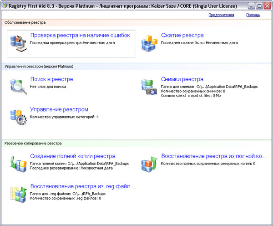Open Поиск в реестре

(x=51, y=79)
